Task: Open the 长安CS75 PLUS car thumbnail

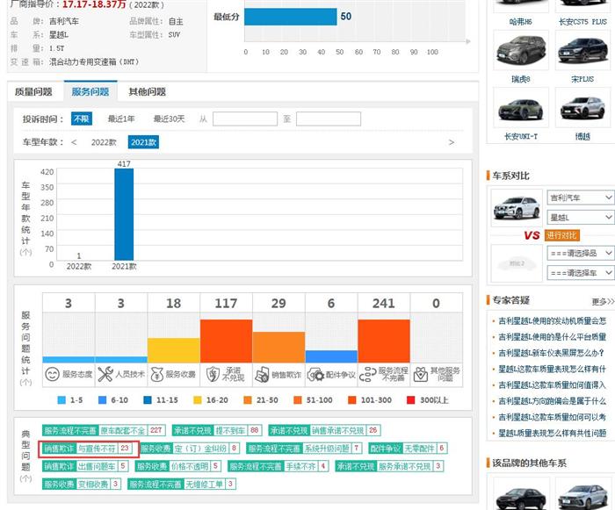Action: [582, 7]
